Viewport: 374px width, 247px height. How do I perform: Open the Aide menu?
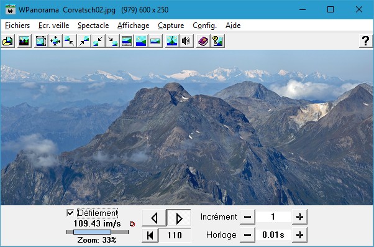tap(233, 26)
